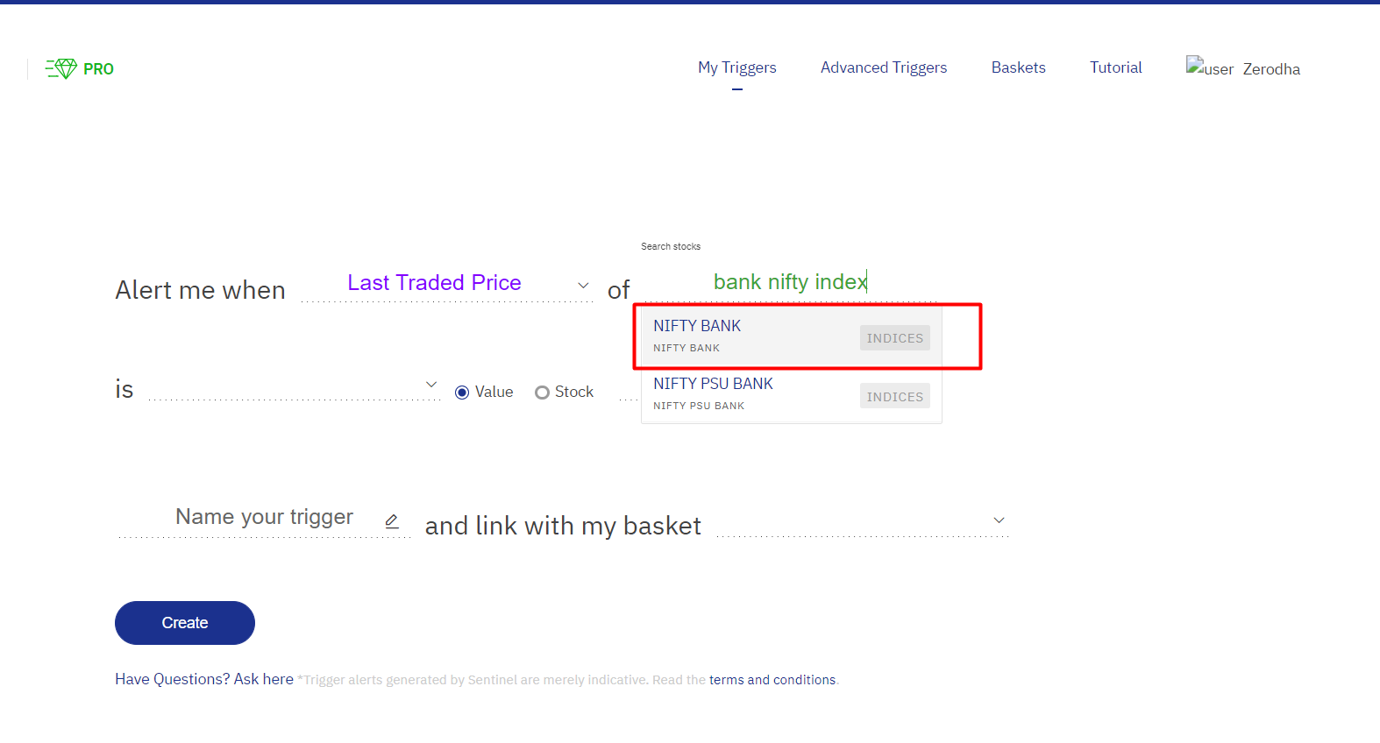The width and height of the screenshot is (1380, 743).
Task: Go to Advanced Triggers
Action: [x=884, y=67]
